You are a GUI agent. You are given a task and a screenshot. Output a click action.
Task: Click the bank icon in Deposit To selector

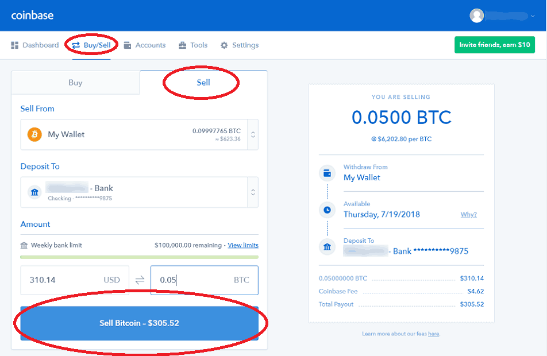point(34,192)
